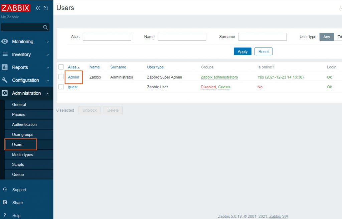The height and width of the screenshot is (219, 342).
Task: Click the Delete button
Action: 113,110
